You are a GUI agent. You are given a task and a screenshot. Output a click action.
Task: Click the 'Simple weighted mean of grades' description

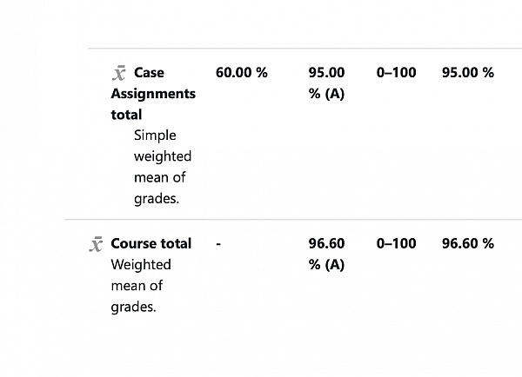click(x=162, y=167)
